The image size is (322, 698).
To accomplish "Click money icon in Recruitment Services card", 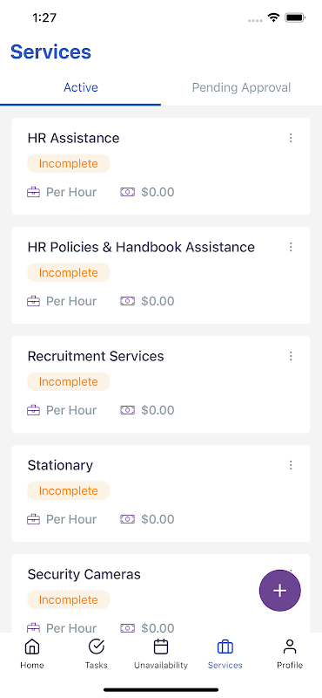I will 127,410.
